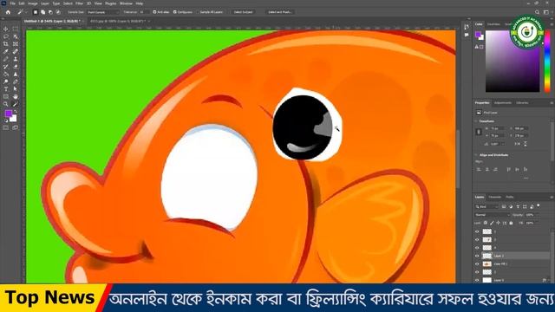The height and width of the screenshot is (312, 555).
Task: Select the Frame tool
Action: (x=16, y=44)
